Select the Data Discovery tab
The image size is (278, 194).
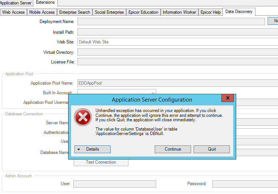point(239,12)
